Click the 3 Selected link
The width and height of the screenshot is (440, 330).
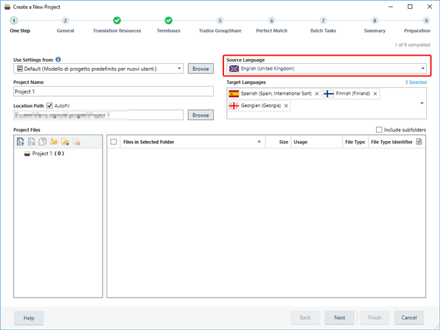pyautogui.click(x=415, y=82)
